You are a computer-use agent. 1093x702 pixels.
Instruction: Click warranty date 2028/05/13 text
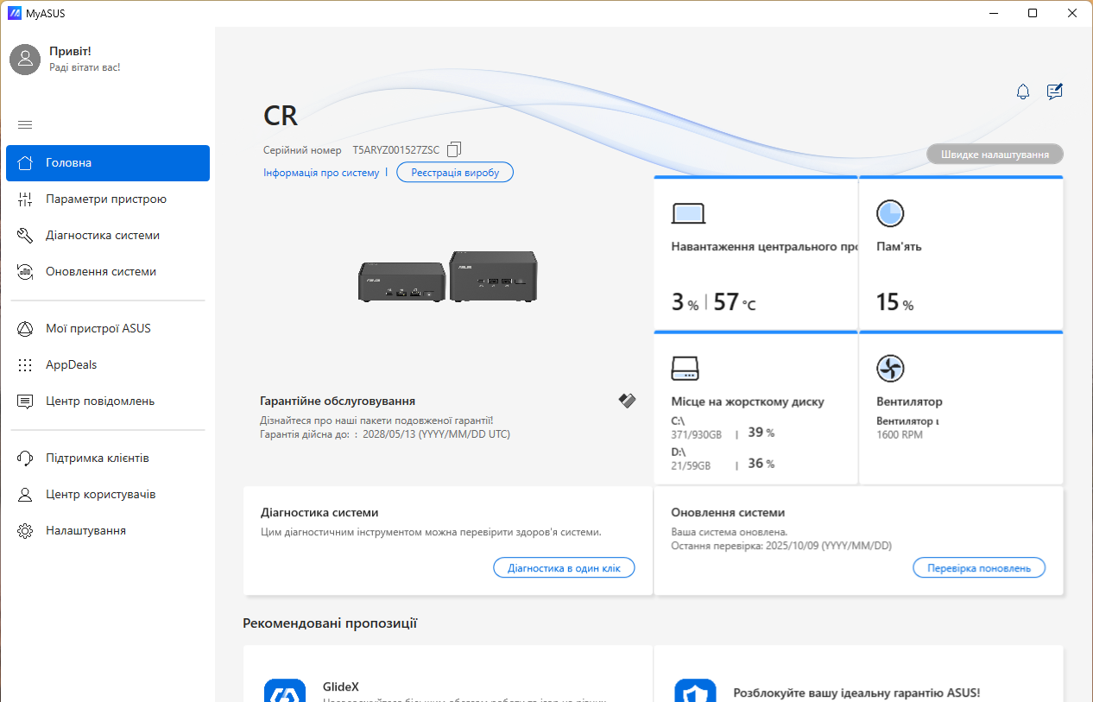[x=436, y=434]
